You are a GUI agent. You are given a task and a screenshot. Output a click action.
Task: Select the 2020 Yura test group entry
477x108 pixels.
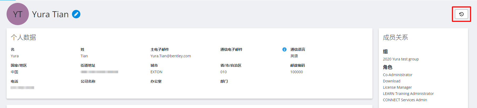pyautogui.click(x=401, y=59)
